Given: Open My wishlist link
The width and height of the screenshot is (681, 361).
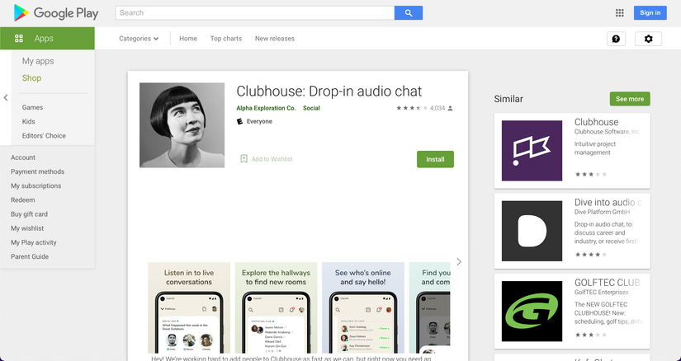Looking at the screenshot, I should tap(27, 228).
